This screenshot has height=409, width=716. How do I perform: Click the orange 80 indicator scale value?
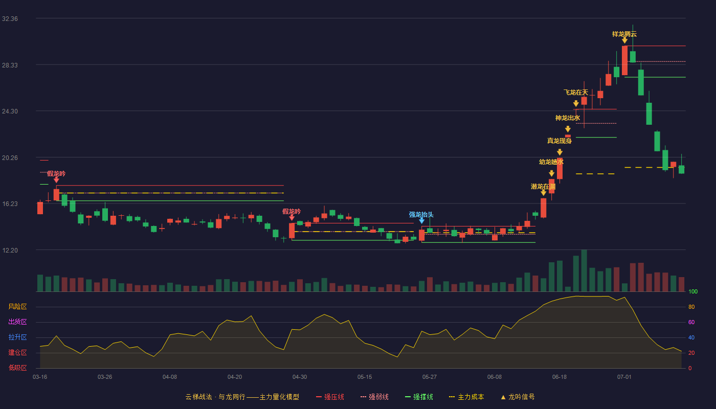(691, 307)
